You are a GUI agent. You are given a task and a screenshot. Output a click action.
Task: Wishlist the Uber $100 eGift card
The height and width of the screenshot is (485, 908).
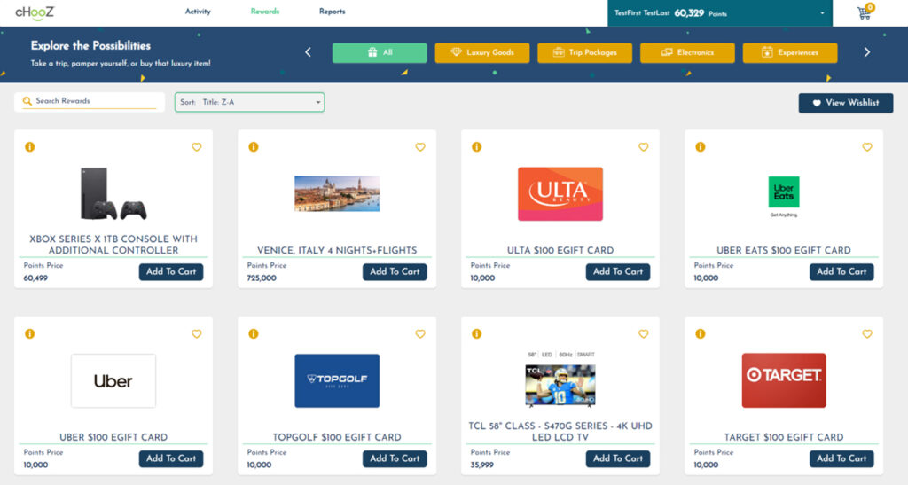point(197,334)
